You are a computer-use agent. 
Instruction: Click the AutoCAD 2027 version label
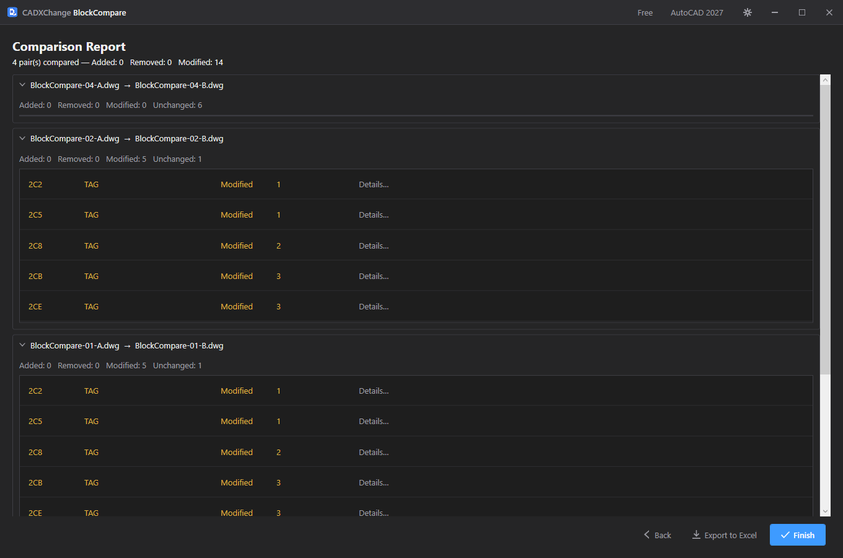697,12
